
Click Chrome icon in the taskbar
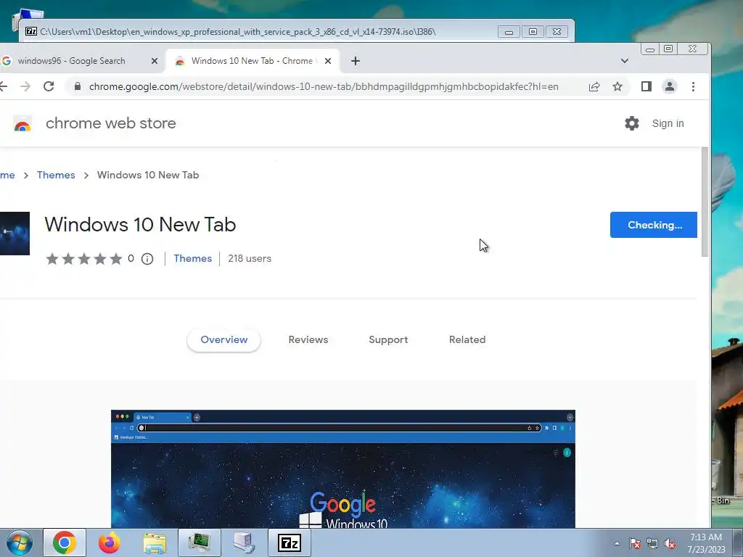tap(65, 542)
